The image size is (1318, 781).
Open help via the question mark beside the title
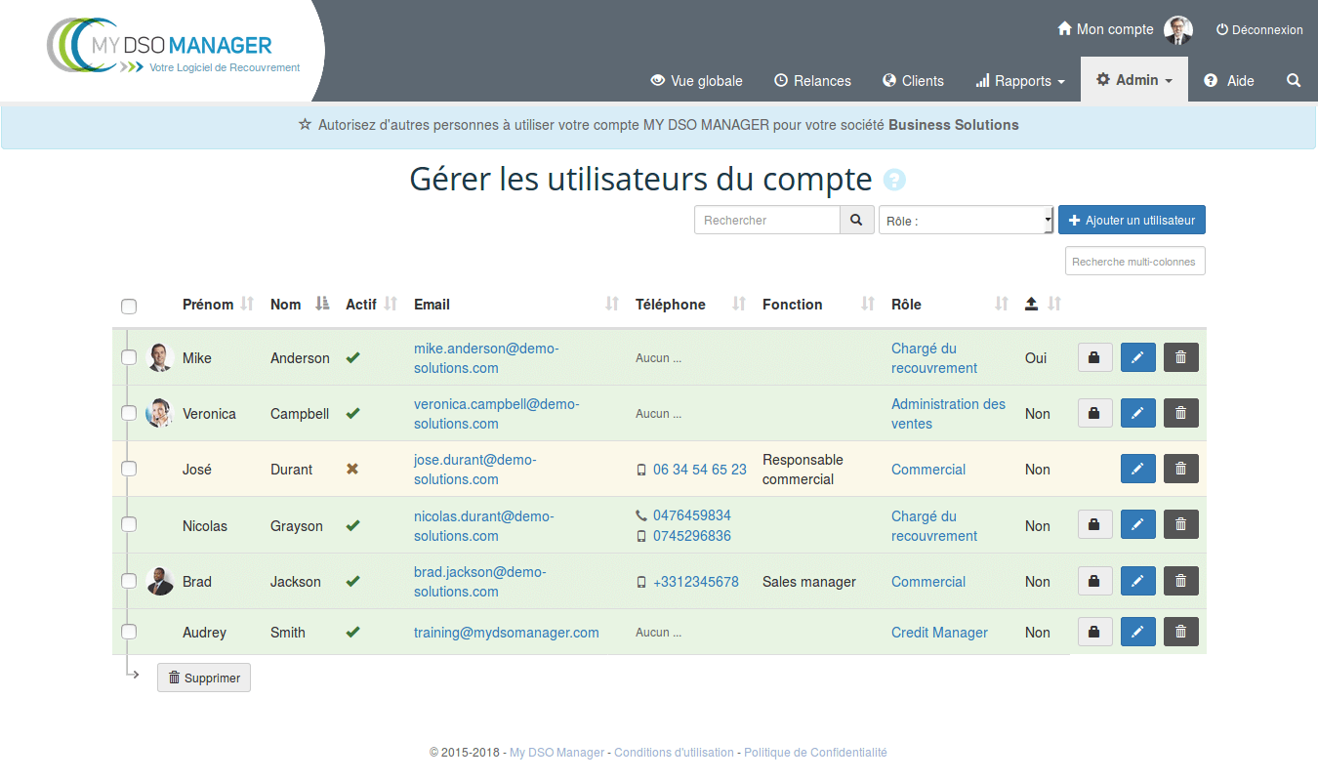(x=894, y=181)
